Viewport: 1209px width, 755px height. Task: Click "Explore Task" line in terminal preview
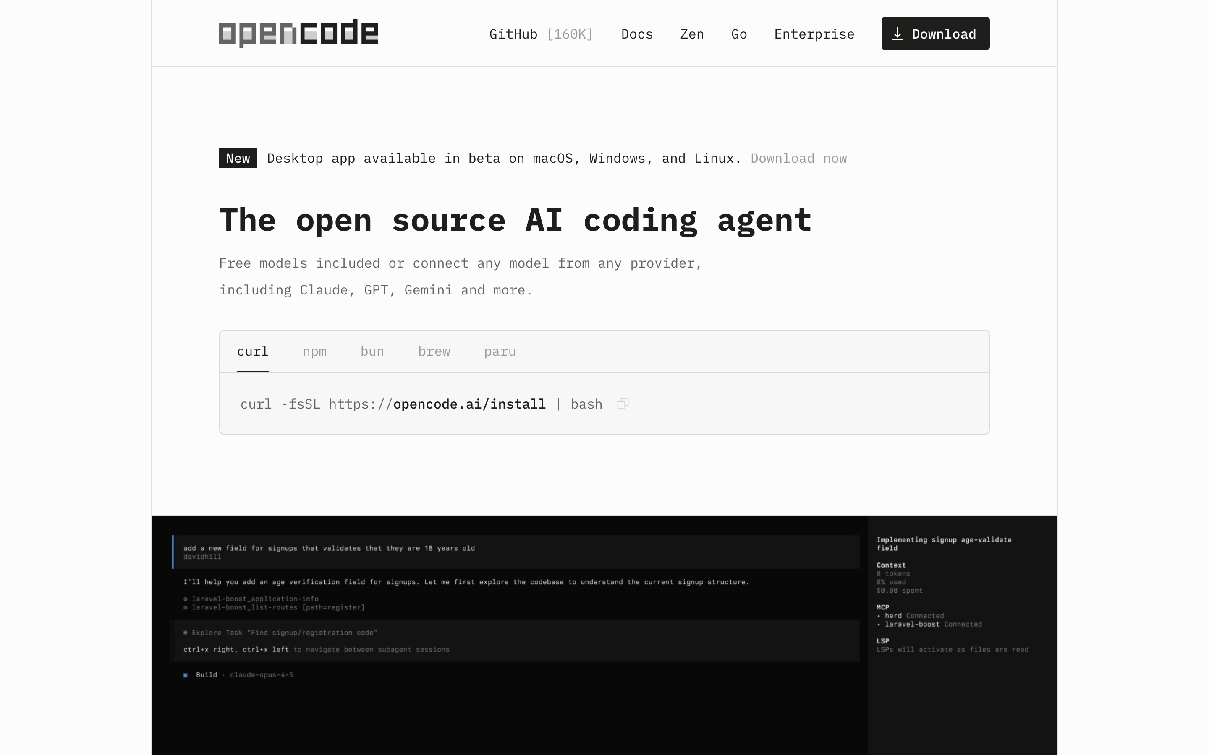tap(280, 633)
